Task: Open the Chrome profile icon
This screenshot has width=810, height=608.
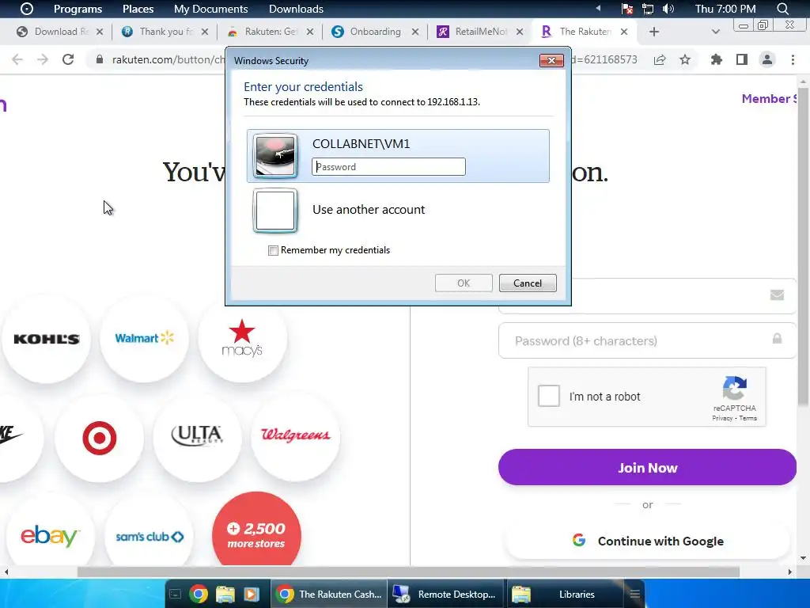Action: [x=767, y=59]
